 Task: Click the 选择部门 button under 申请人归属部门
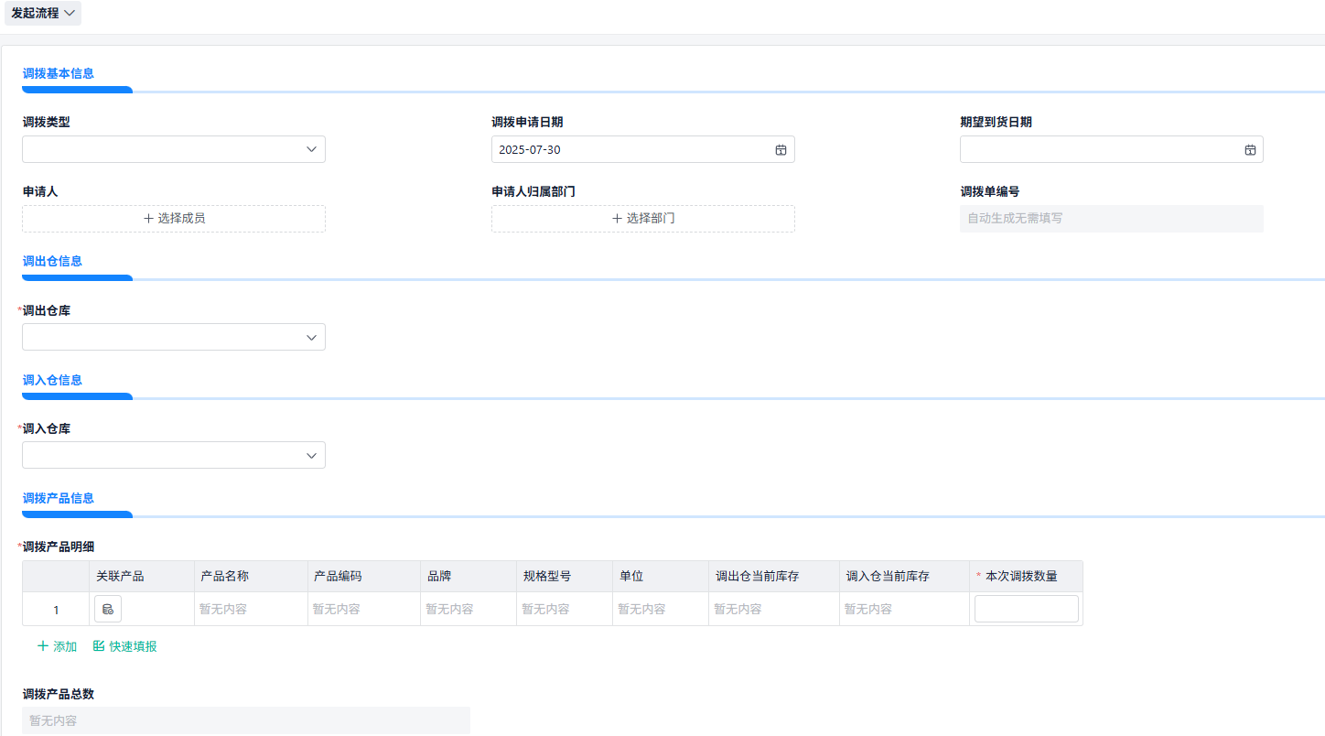[x=642, y=218]
